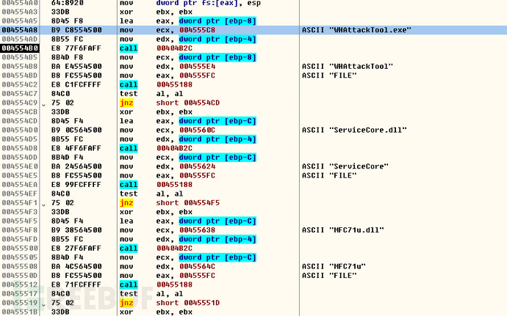The width and height of the screenshot is (507, 316).
Task: Select test al, al at 004554EF
Action: (x=151, y=194)
